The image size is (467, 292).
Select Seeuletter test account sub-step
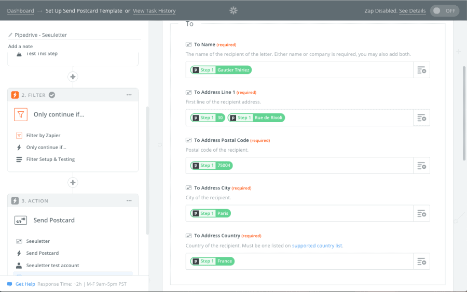coord(52,265)
